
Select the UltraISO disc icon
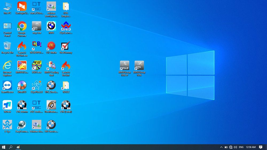pos(22,87)
